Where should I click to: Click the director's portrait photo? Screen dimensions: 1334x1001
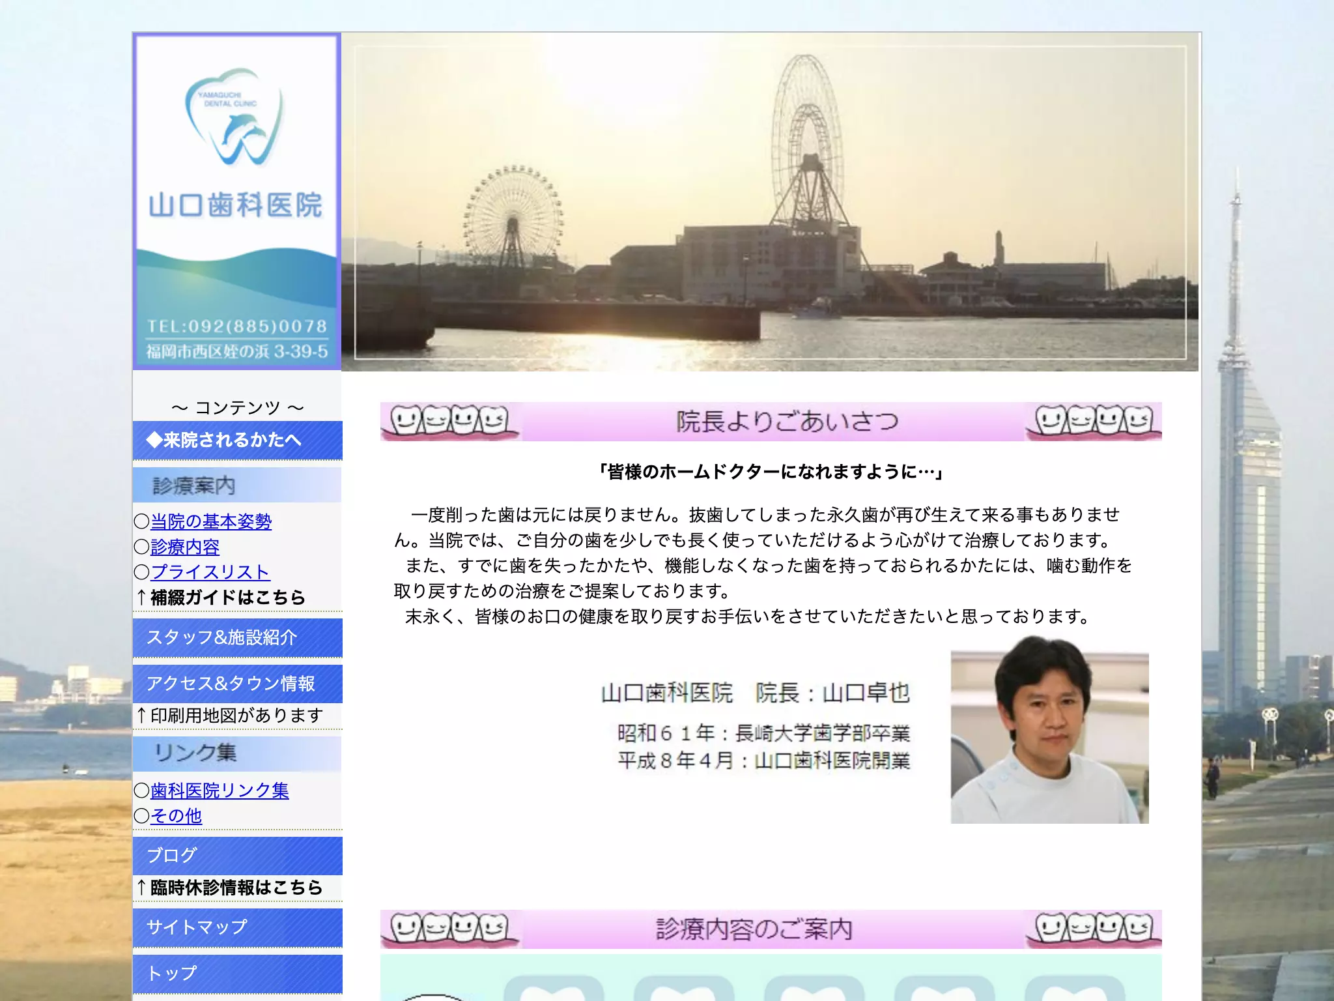(1049, 730)
